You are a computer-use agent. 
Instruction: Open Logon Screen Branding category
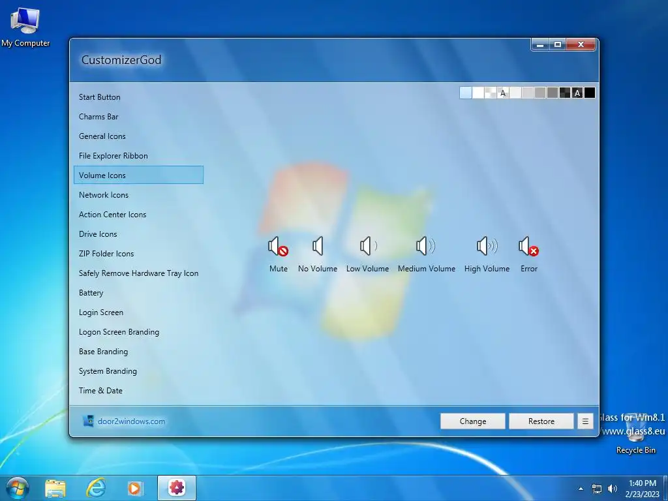point(138,332)
